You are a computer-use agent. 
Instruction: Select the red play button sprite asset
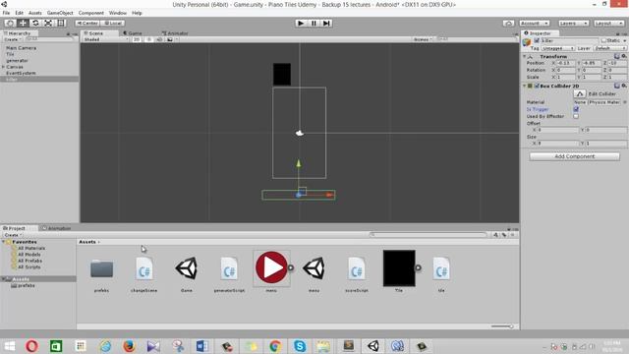(271, 268)
